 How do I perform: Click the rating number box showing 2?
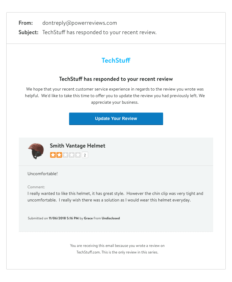coord(85,155)
